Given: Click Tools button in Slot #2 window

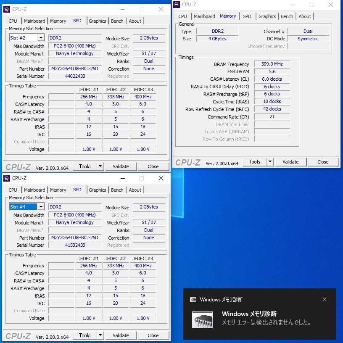Looking at the screenshot, I should (x=84, y=166).
